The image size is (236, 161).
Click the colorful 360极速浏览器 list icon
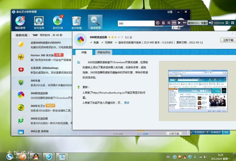tap(21, 95)
